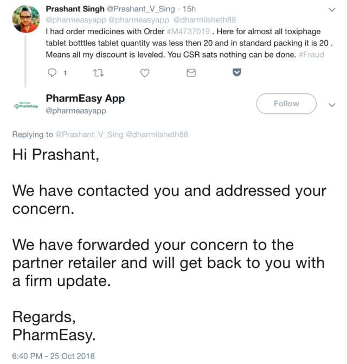Open @Prashant_V_Sing in Replying to line
Screen dimensions: 347x364
coord(89,135)
